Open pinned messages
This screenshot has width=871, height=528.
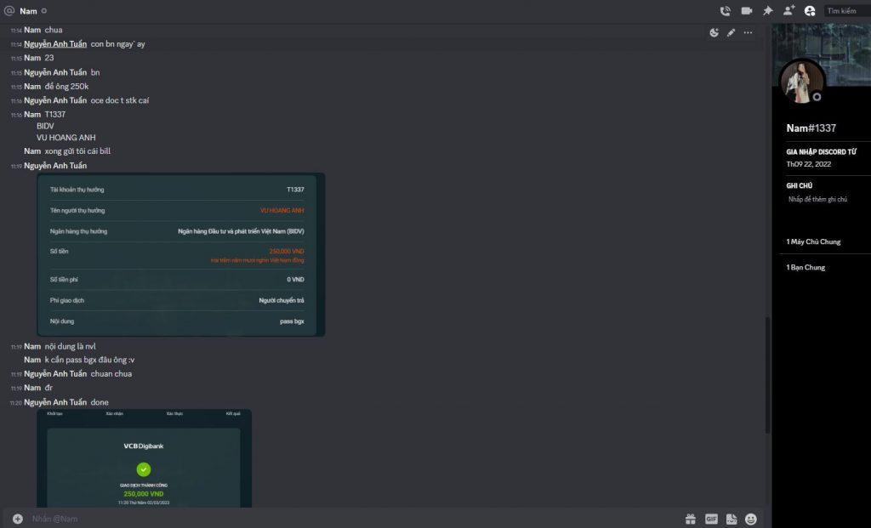point(767,11)
